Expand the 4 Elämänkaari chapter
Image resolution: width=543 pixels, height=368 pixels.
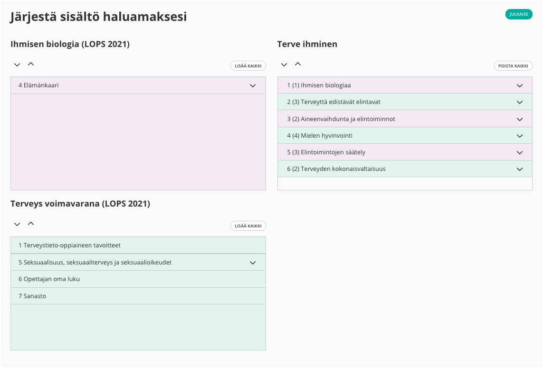click(x=253, y=85)
